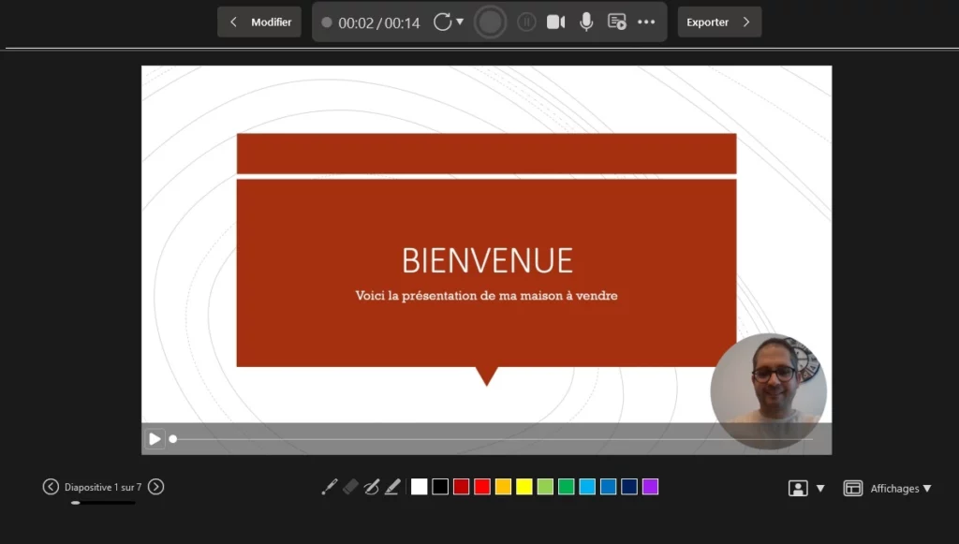Select the pen drawing tool
The width and height of the screenshot is (959, 544).
(x=371, y=487)
